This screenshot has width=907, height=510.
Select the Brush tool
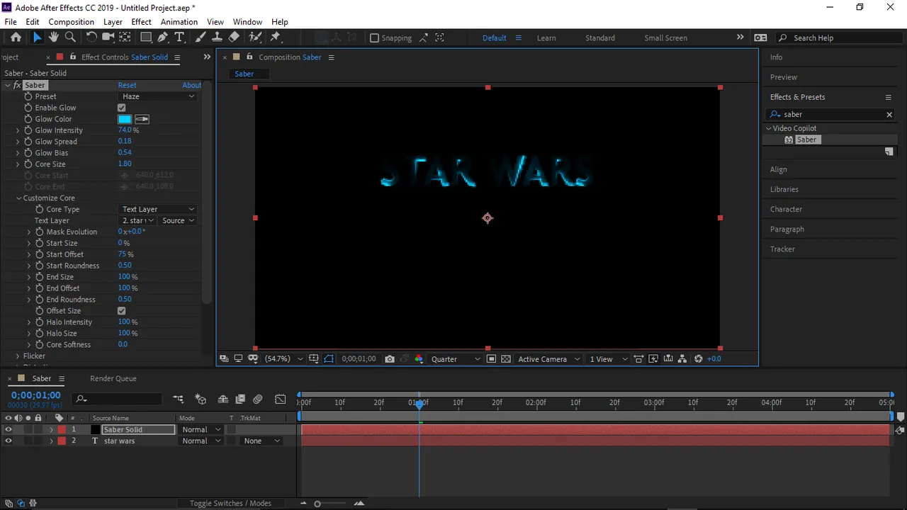click(201, 38)
